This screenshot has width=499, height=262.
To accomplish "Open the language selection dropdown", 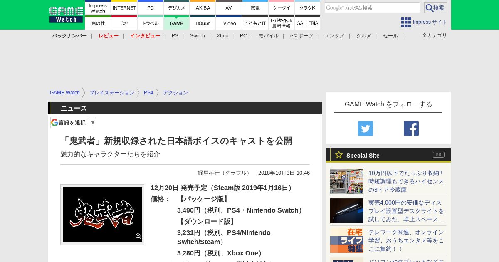I will 73,122.
